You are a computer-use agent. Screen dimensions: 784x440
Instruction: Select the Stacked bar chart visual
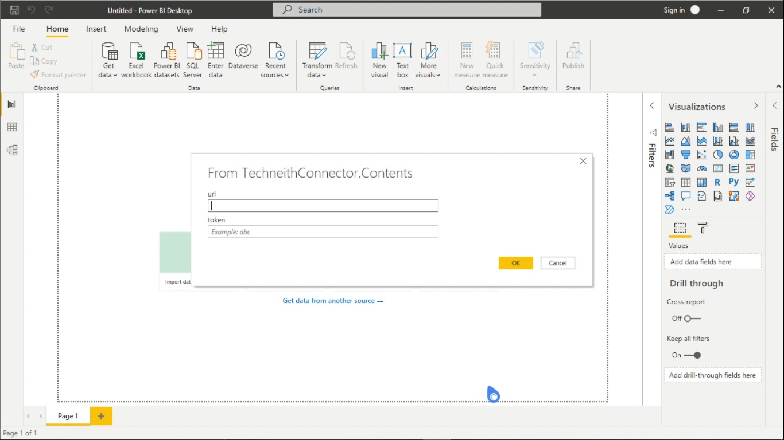click(670, 127)
